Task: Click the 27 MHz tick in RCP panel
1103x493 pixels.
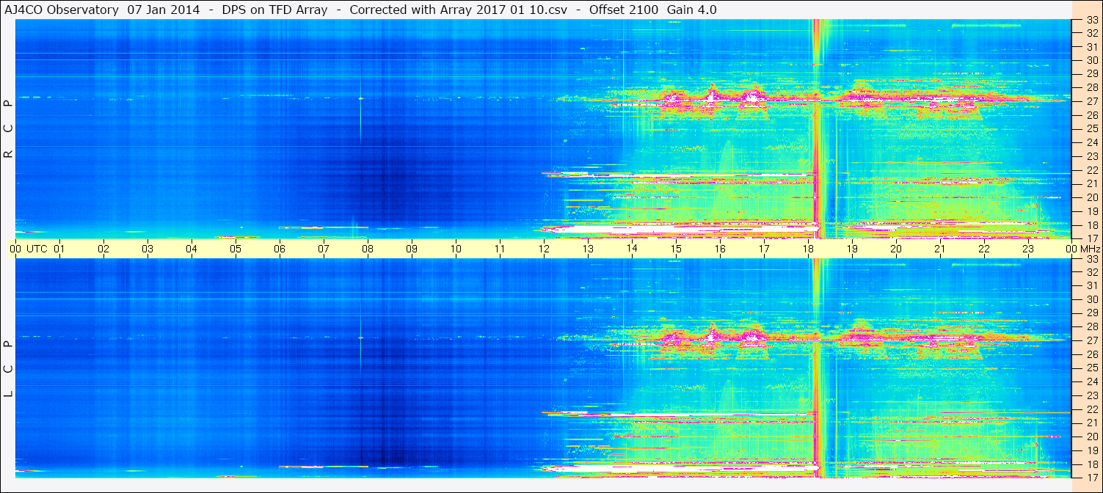Action: click(1091, 101)
